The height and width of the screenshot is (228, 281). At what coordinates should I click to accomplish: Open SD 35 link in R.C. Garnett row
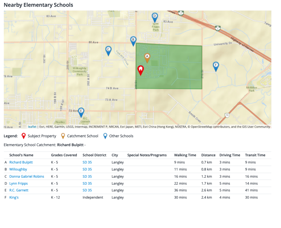pyautogui.click(x=87, y=190)
